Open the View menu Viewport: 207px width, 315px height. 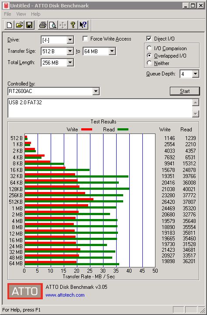tap(21, 14)
